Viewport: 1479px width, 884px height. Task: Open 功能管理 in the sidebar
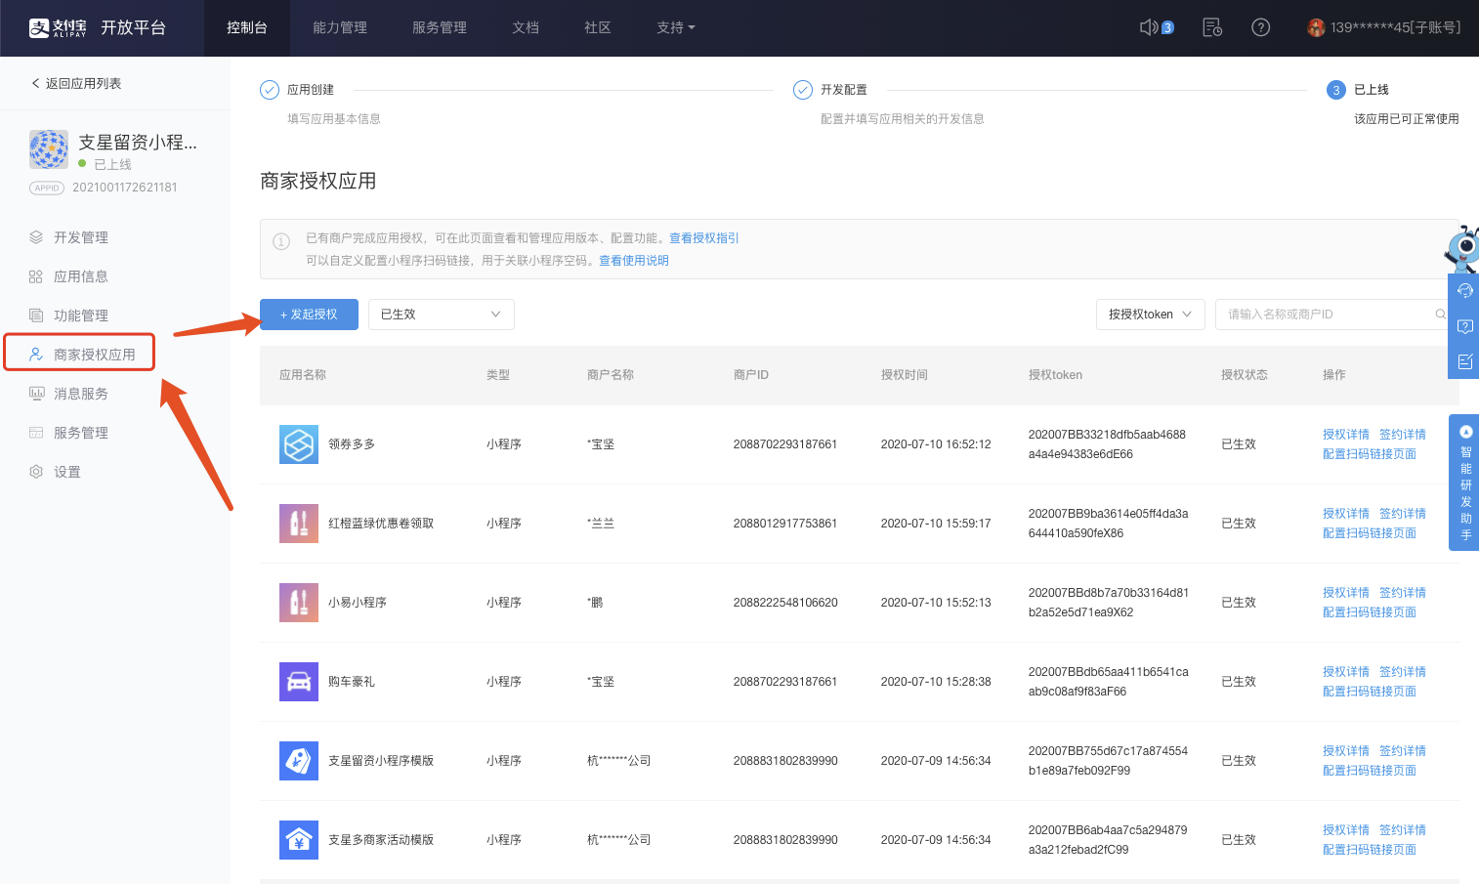[x=81, y=316]
